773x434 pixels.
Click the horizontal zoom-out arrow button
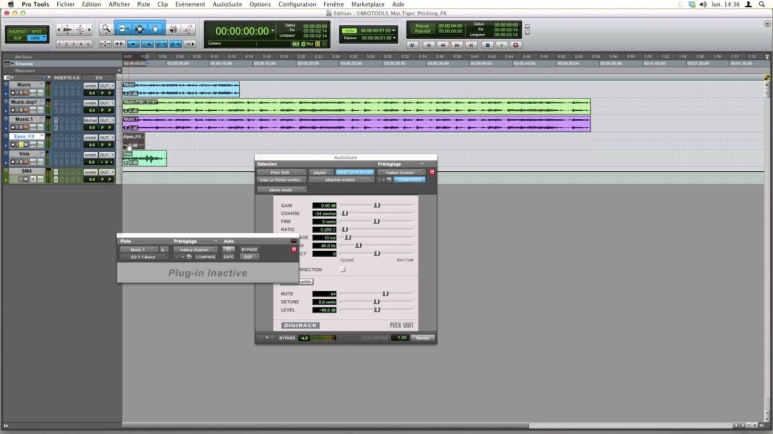pyautogui.click(x=60, y=29)
